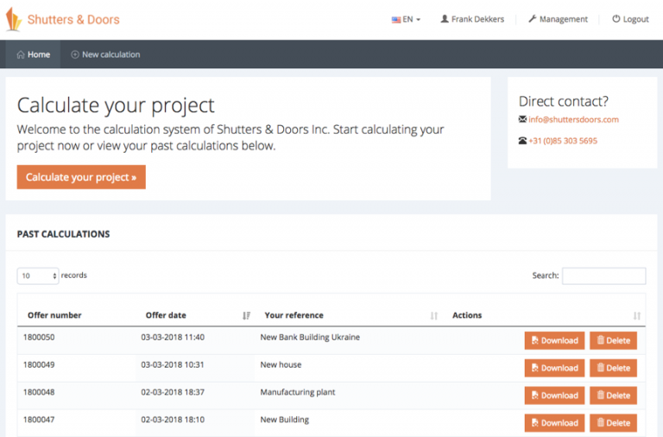Click the Calculate your project button

click(x=81, y=177)
